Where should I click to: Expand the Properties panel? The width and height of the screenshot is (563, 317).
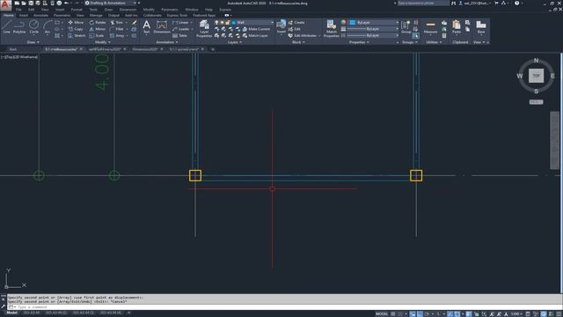359,42
